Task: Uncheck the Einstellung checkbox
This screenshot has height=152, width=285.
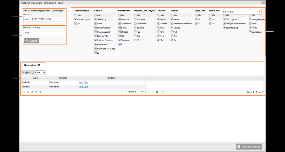Action: coord(250,32)
